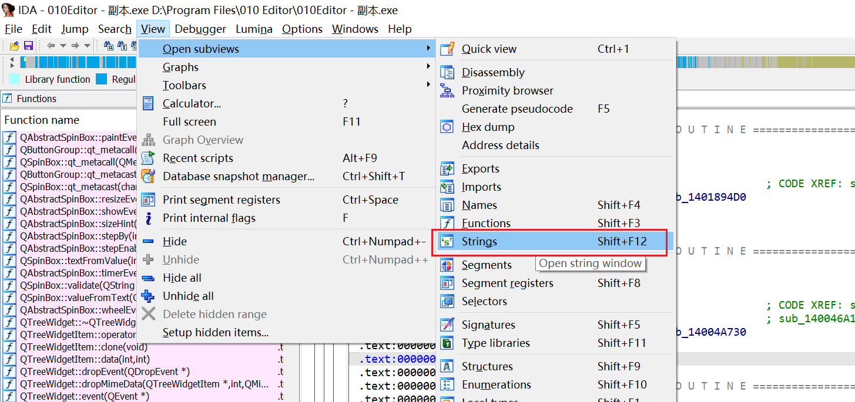Click the Jump forward arrow icon

point(75,46)
